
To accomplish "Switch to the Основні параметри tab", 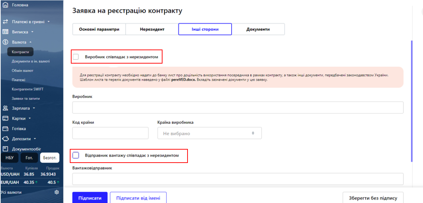I will (x=99, y=30).
